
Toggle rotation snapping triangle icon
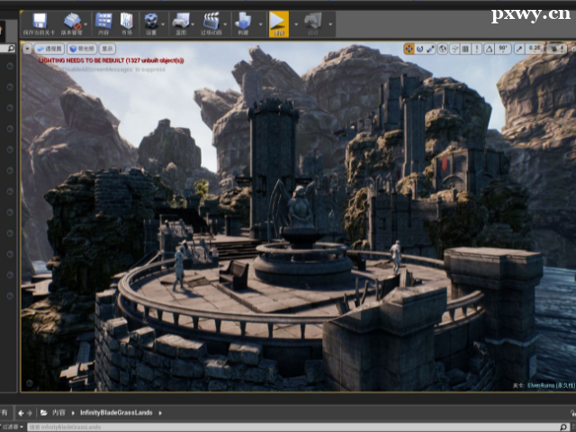tap(487, 49)
